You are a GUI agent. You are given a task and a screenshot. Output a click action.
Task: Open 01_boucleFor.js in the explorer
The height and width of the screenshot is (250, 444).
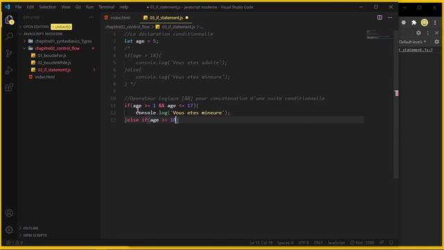click(x=52, y=56)
